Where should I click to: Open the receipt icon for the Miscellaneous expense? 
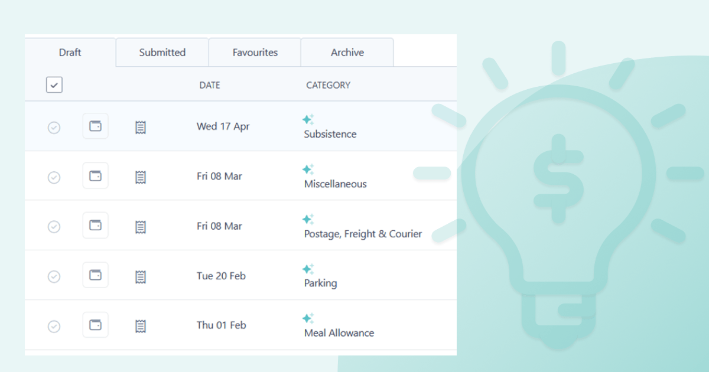tap(140, 176)
